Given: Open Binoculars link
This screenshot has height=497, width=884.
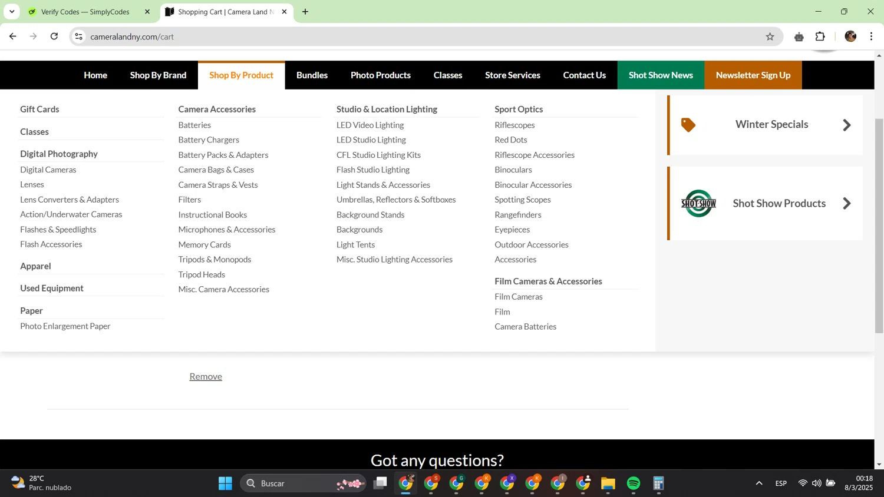Looking at the screenshot, I should pos(513,170).
